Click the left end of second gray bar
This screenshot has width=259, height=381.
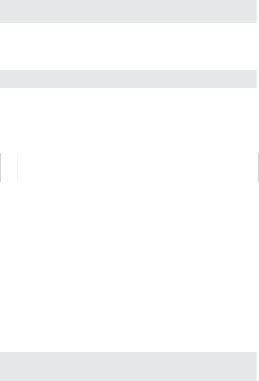4,79
